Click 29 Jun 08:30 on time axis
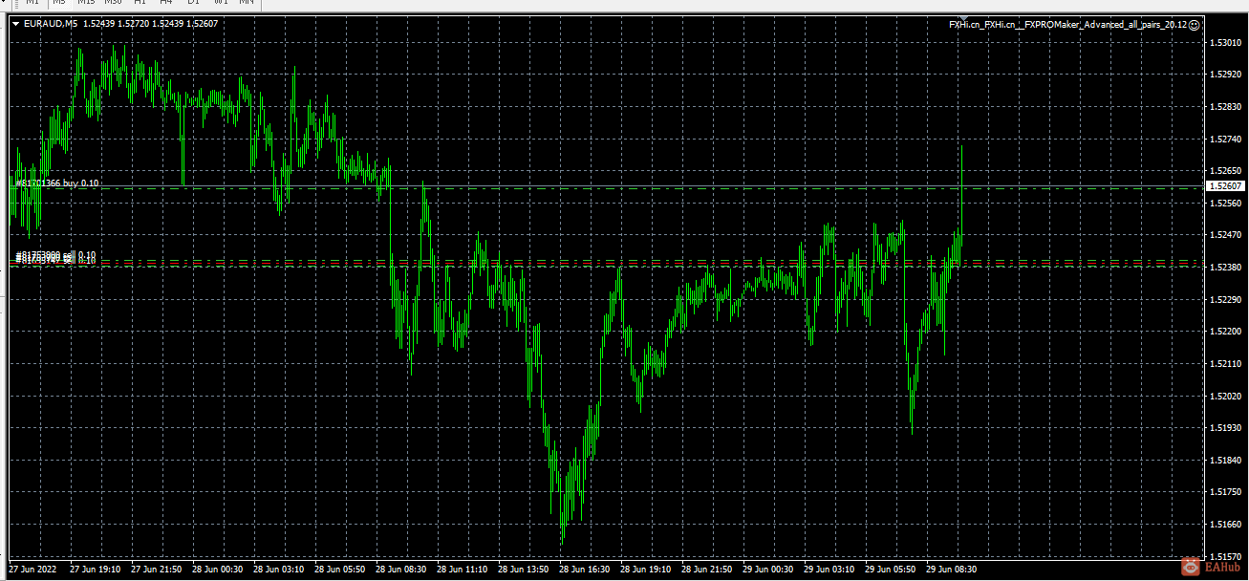Screen dimensions: 1249x581 pos(952,569)
